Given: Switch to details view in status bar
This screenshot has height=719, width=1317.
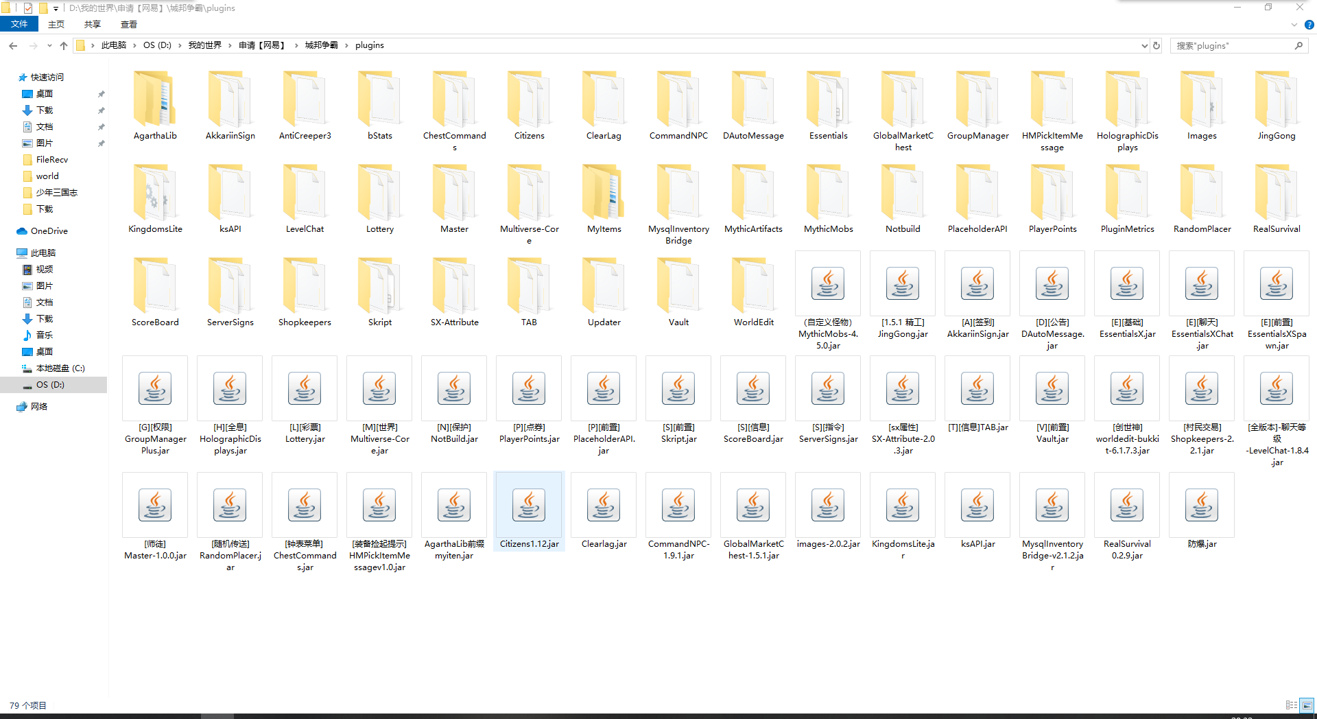Looking at the screenshot, I should (x=1292, y=705).
